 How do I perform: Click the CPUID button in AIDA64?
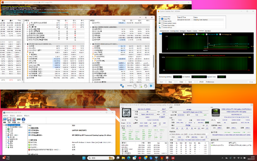(x=201, y=82)
